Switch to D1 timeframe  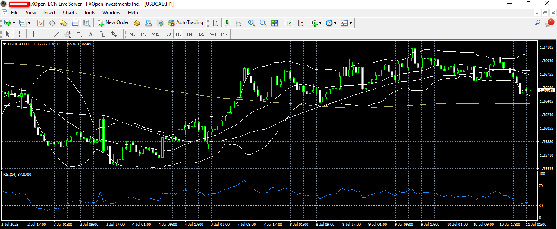201,34
